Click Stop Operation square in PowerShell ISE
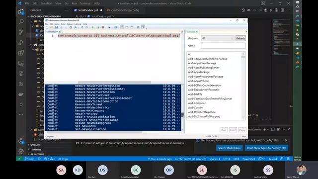Image resolution: width=318 pixels, height=179 pixels. pos(103,27)
